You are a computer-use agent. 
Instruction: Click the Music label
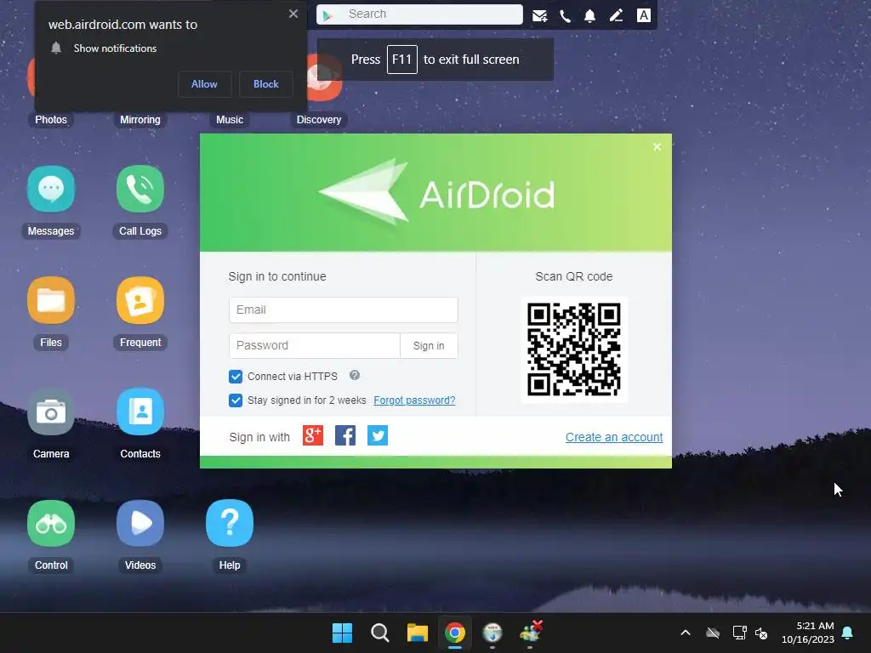pos(230,120)
